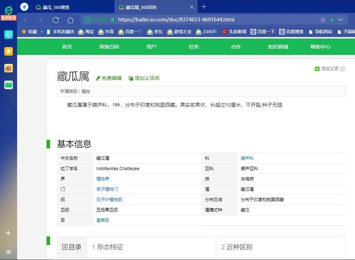Screen dimensions: 355x260
Task: Open a new browser tab
Action: click(x=204, y=7)
